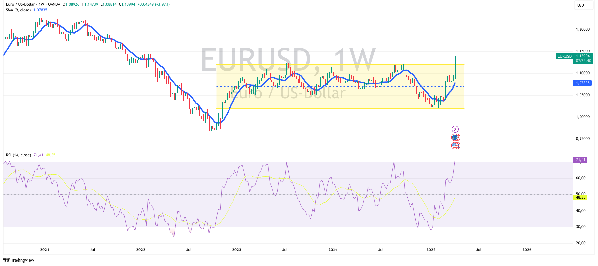Image resolution: width=598 pixels, height=266 pixels.
Task: Click the 1,13994 current price tag
Action: (x=583, y=56)
